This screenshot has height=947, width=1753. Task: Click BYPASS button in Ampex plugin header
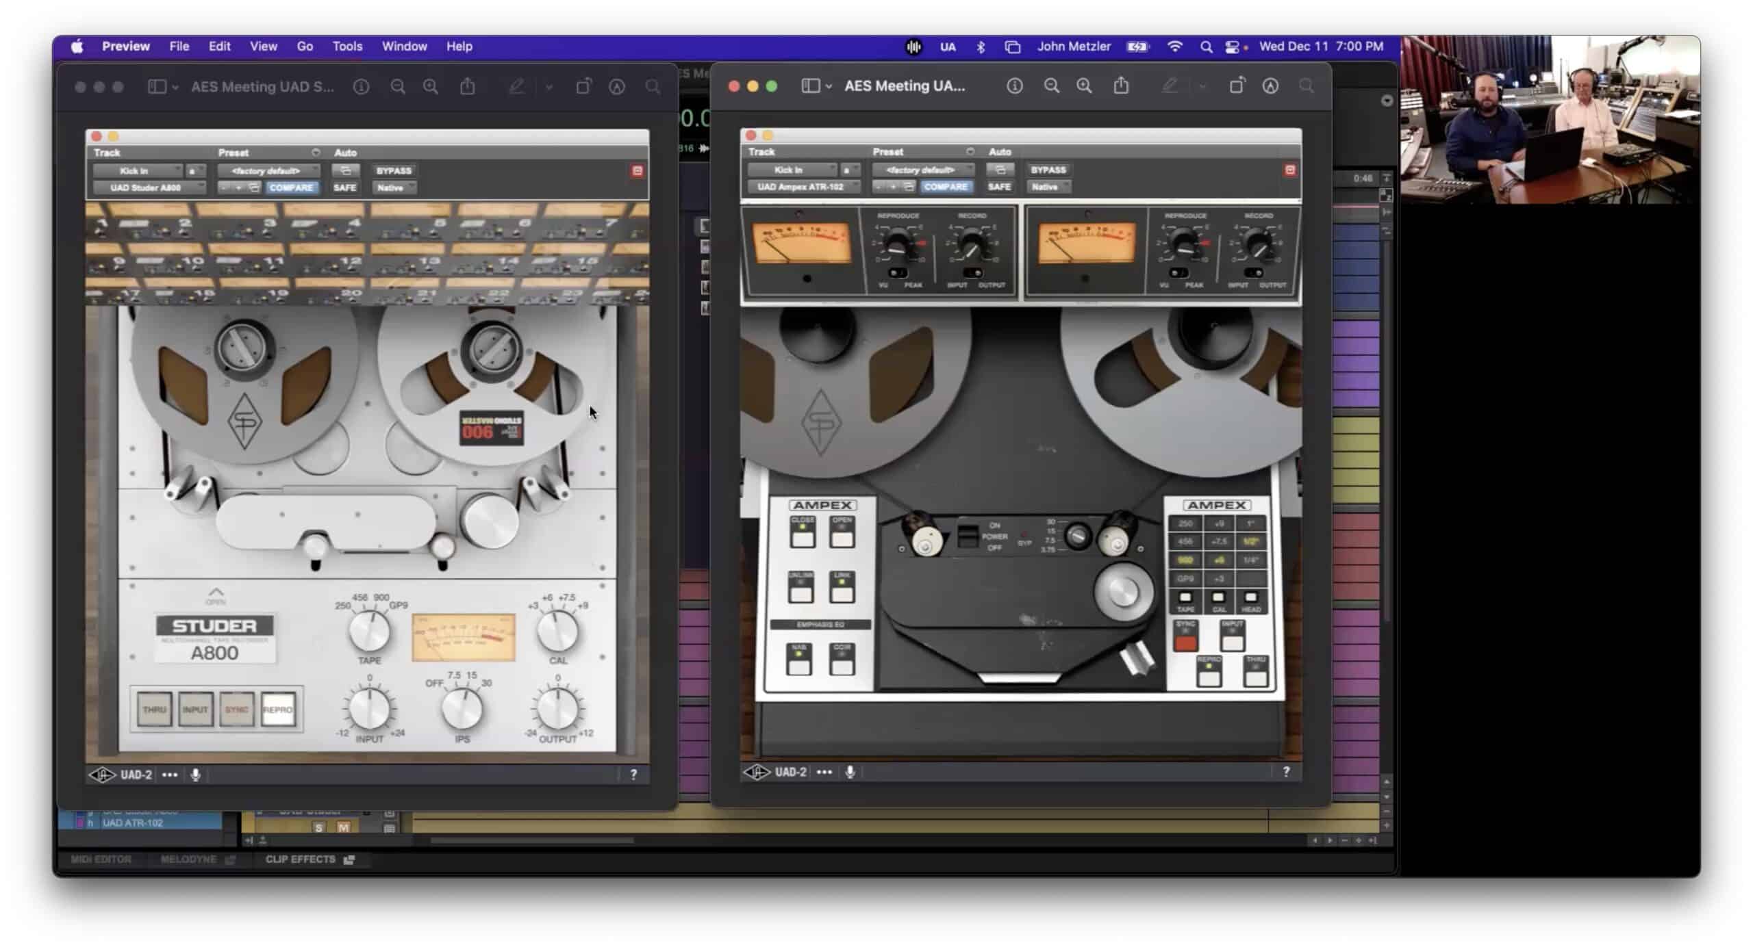(1048, 170)
